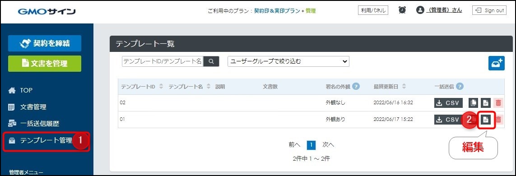The image size is (516, 176).
Task: Open 一括送信履歴 in the sidebar
Action: point(34,124)
